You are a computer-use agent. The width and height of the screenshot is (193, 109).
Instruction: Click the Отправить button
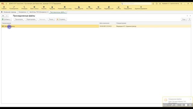click(x=61, y=19)
